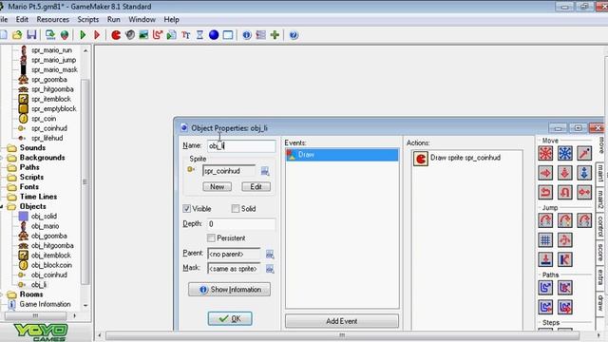
Task: Toggle the Solid checkbox
Action: click(x=236, y=209)
